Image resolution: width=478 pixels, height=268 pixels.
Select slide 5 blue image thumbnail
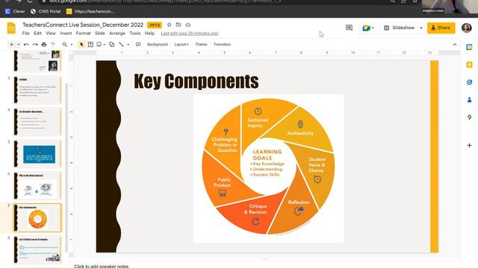pyautogui.click(x=37, y=153)
